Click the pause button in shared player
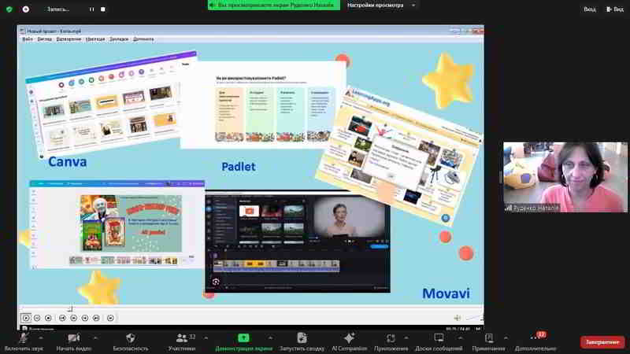Image resolution: width=630 pixels, height=354 pixels. point(37,318)
